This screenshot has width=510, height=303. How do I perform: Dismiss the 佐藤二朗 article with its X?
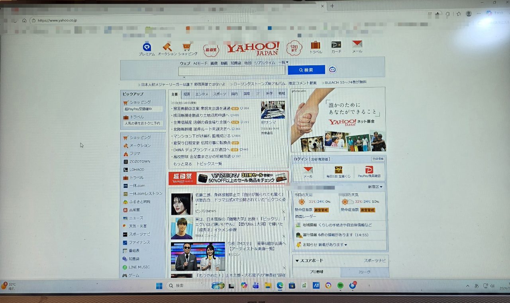tap(284, 212)
